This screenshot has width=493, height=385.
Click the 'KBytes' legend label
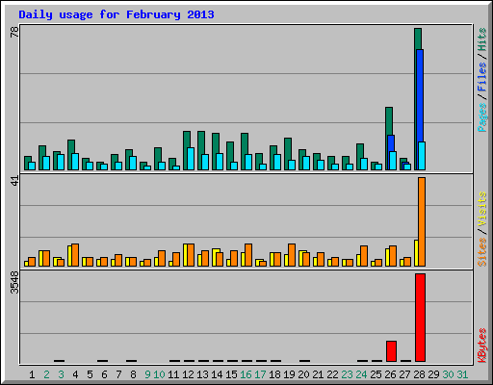[x=481, y=346]
